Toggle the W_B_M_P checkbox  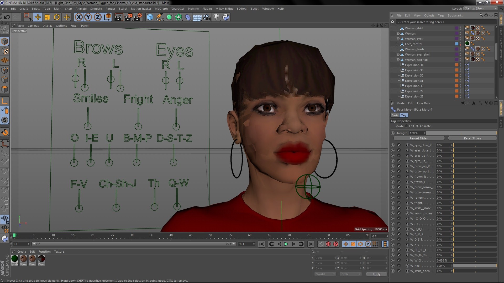pos(399,234)
